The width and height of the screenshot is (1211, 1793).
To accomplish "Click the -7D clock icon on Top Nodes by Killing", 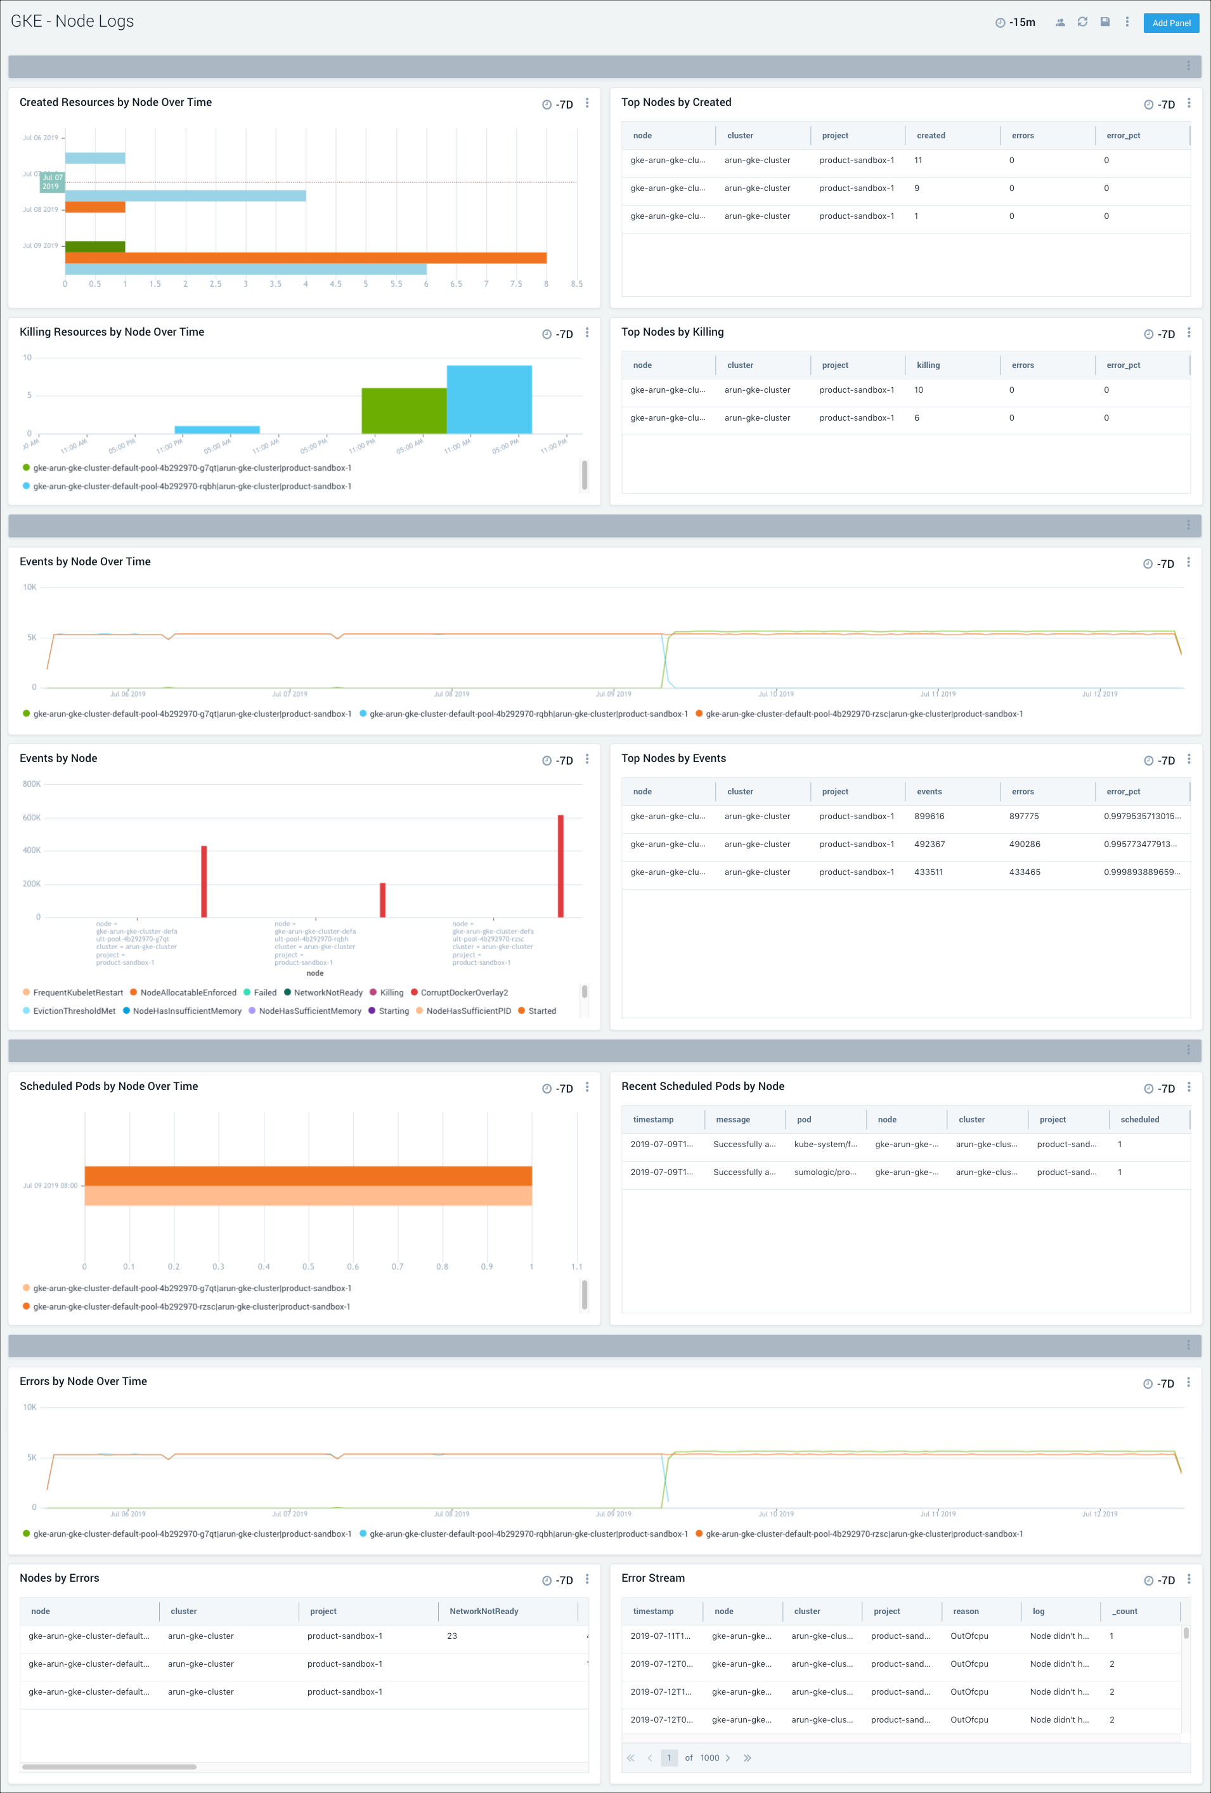I will point(1149,334).
